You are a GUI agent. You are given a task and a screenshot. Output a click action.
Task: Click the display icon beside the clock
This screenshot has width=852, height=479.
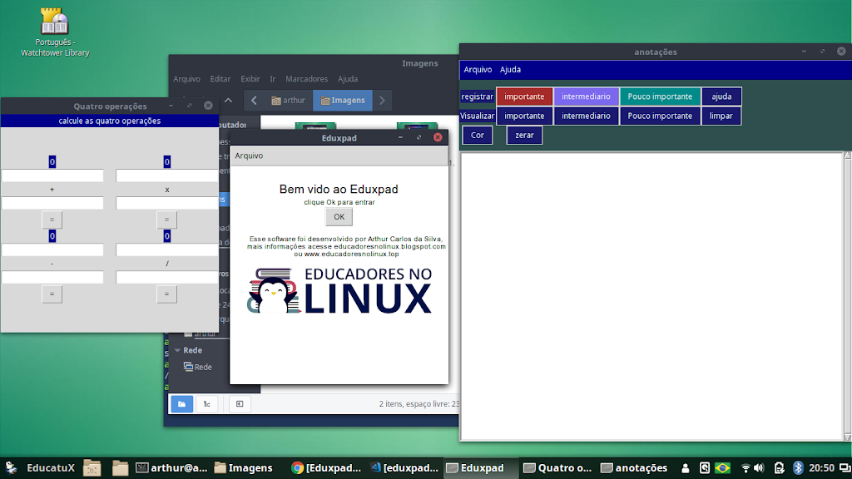pos(845,468)
